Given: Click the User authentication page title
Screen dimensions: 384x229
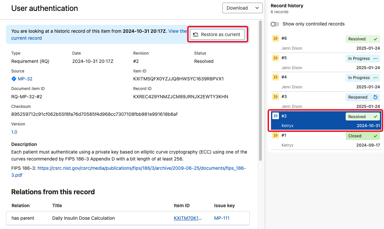Looking at the screenshot, I should pyautogui.click(x=45, y=8).
